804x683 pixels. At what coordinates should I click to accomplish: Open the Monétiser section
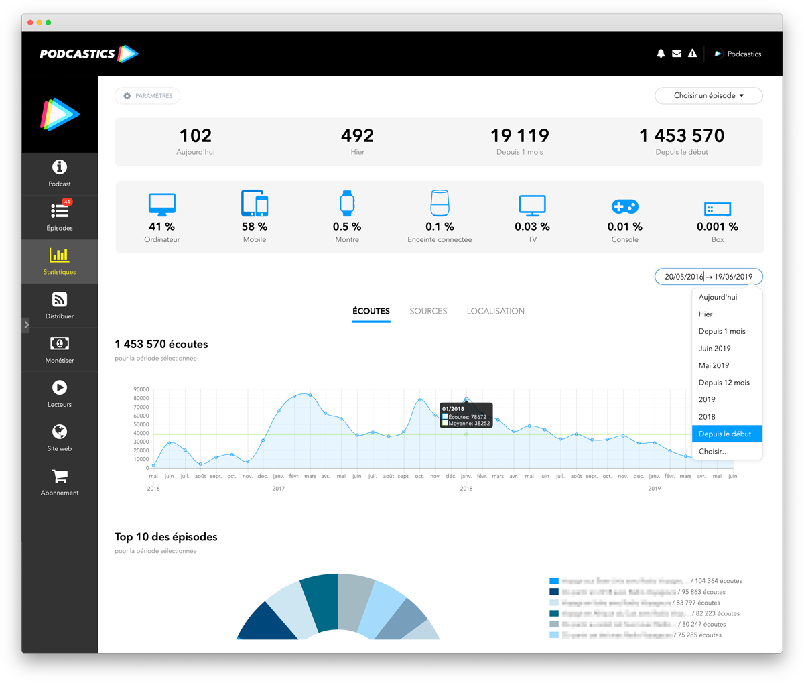click(x=60, y=349)
